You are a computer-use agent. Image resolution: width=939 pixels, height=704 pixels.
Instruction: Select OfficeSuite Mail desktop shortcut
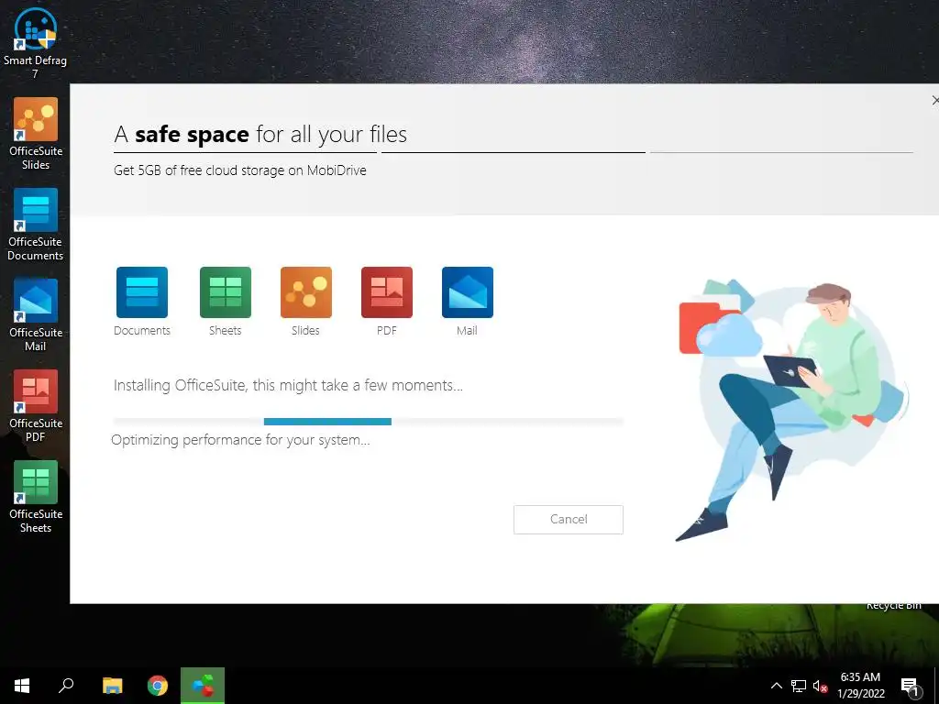(36, 315)
